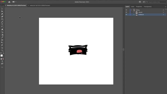This screenshot has width=167, height=94.
Task: Select the Artboard tool
Action: (2, 48)
